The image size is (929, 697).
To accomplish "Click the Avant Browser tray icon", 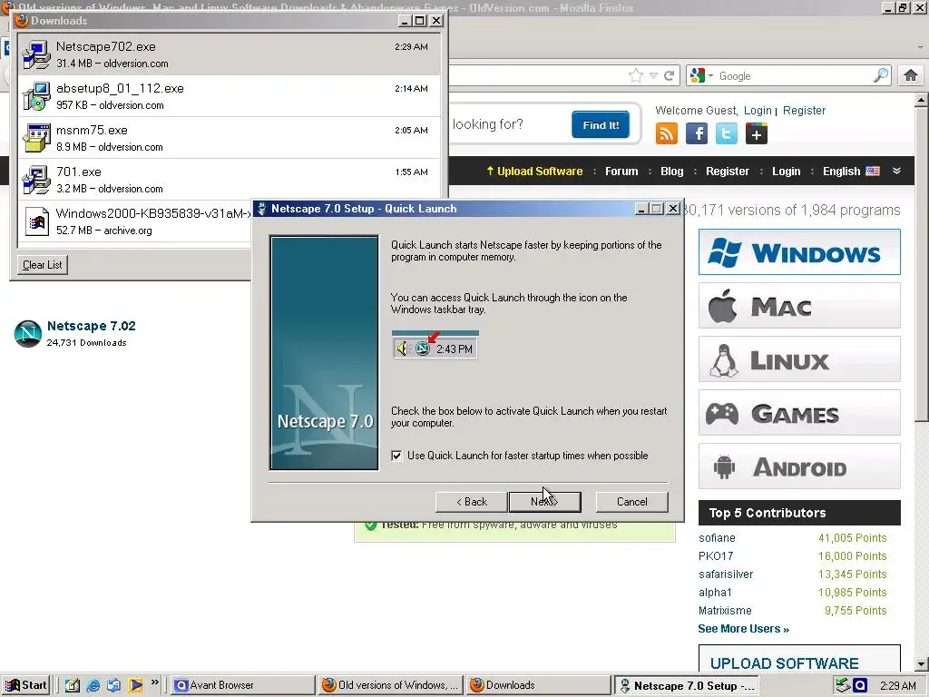I will coord(860,685).
